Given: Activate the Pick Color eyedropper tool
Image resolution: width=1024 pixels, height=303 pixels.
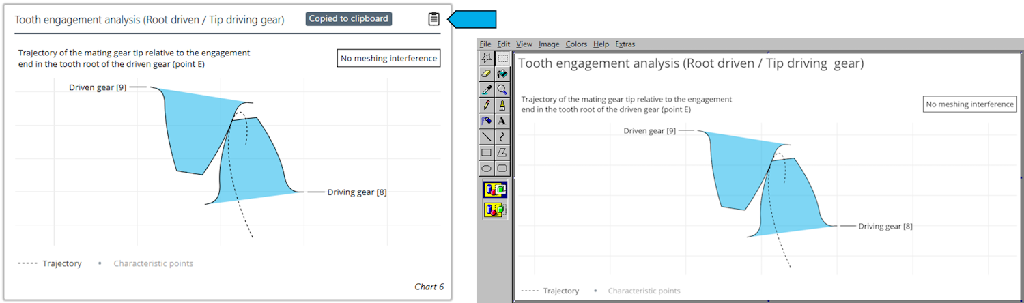Looking at the screenshot, I should tap(487, 89).
